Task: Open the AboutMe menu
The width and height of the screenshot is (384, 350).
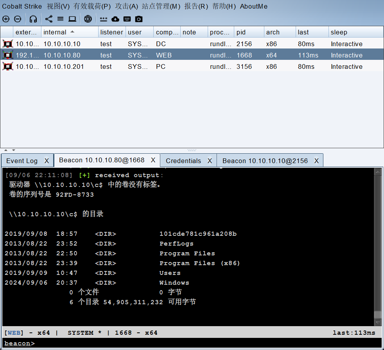Action: (253, 6)
